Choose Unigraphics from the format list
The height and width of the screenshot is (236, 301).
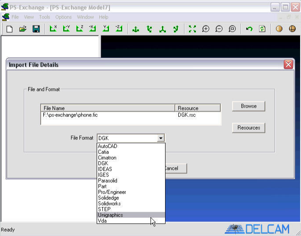click(131, 215)
